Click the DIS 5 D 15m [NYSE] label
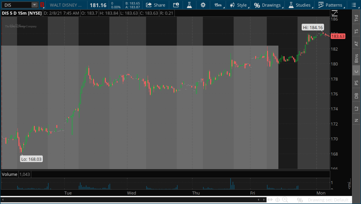 pos(21,13)
